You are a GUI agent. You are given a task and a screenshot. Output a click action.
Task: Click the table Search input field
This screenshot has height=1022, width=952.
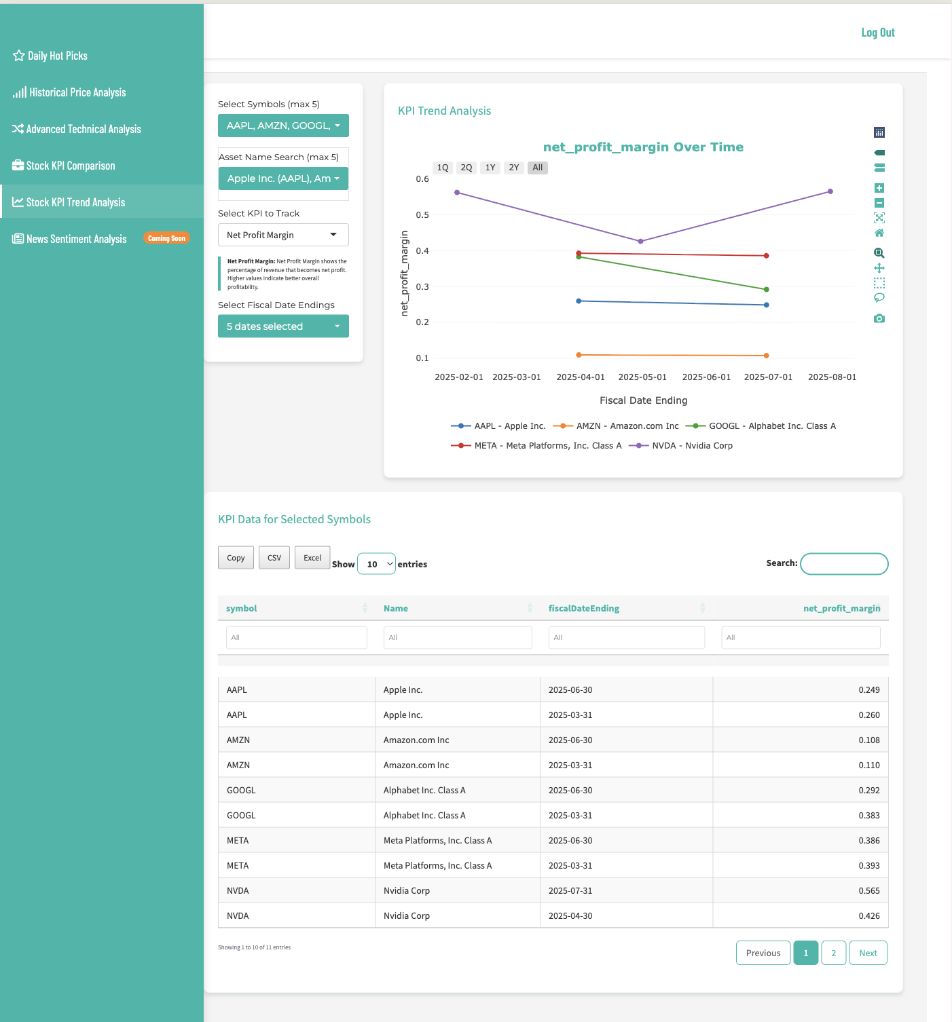[x=844, y=564]
